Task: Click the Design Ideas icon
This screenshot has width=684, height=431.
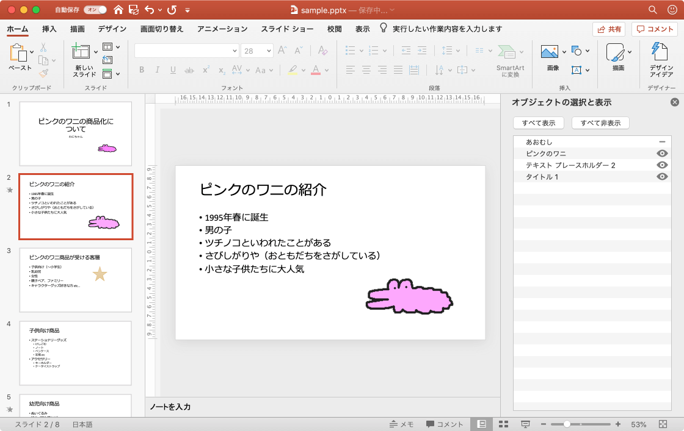Action: pyautogui.click(x=661, y=53)
